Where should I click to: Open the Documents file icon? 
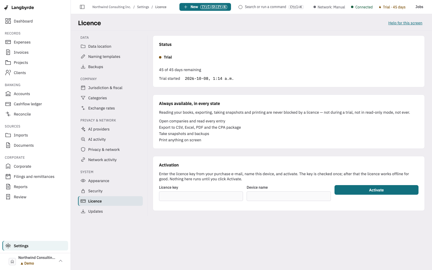[8, 145]
